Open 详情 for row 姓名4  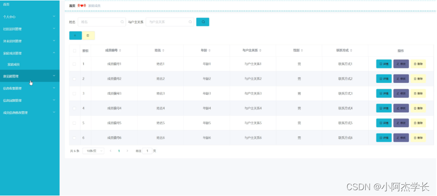point(384,108)
